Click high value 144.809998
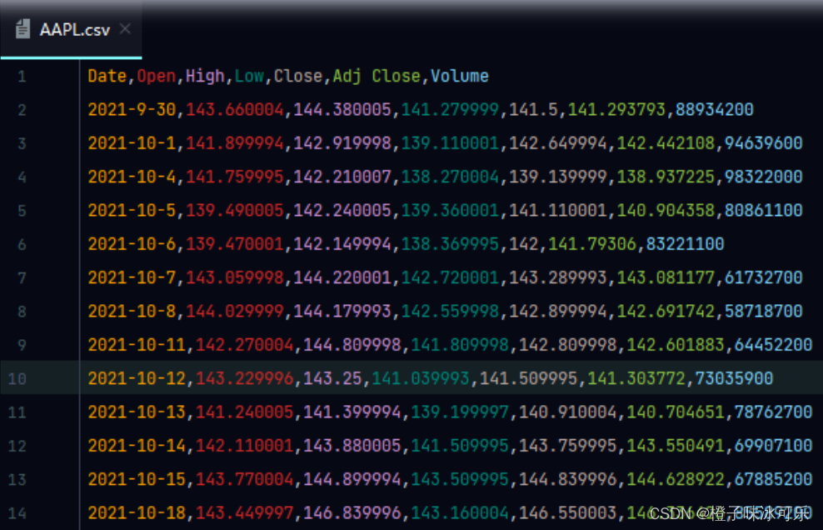 (352, 345)
